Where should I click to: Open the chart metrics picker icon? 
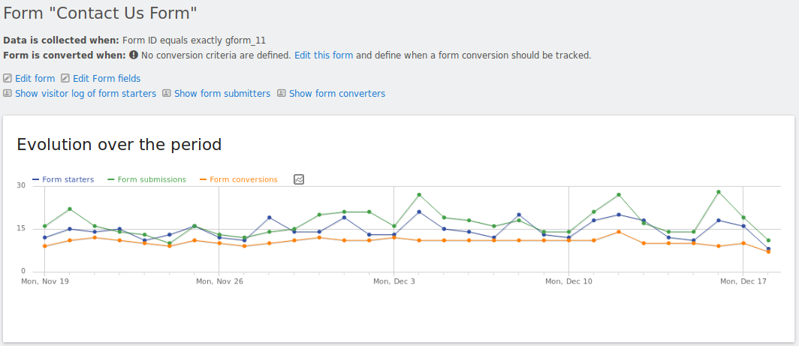coord(299,179)
